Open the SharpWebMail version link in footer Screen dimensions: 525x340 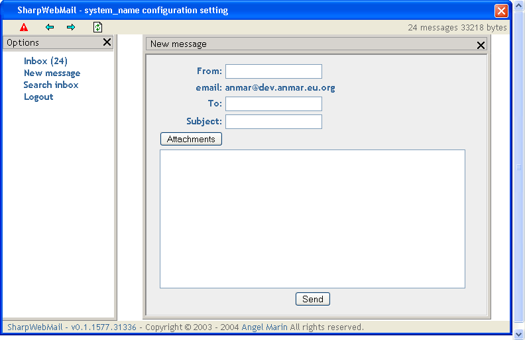click(x=72, y=327)
